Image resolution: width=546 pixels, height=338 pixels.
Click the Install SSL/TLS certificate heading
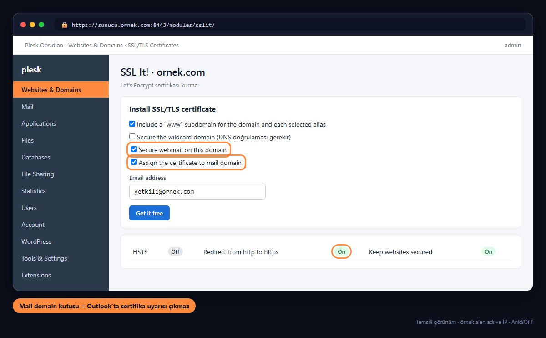pos(172,109)
